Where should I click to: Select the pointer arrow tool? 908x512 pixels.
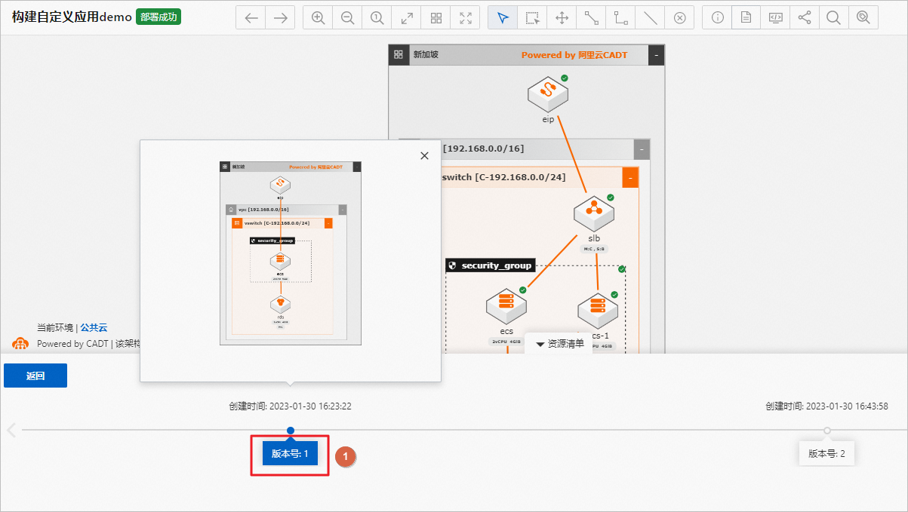tap(503, 18)
